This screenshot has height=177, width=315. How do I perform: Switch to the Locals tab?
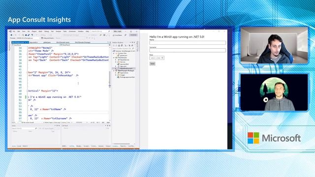[x=19, y=146]
